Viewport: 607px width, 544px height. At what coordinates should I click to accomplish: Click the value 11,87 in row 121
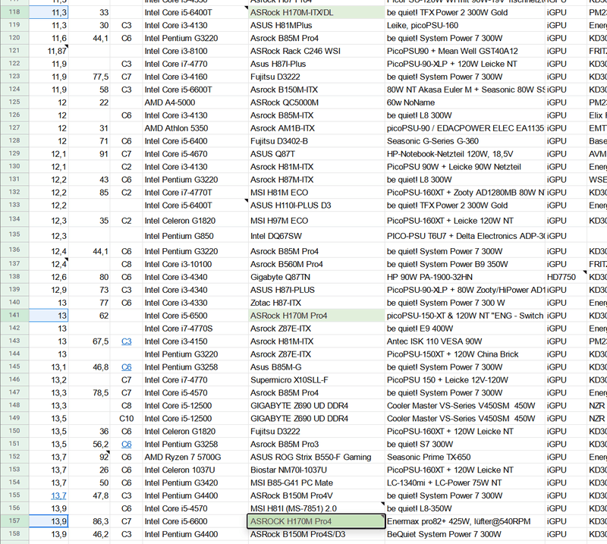tap(49, 51)
